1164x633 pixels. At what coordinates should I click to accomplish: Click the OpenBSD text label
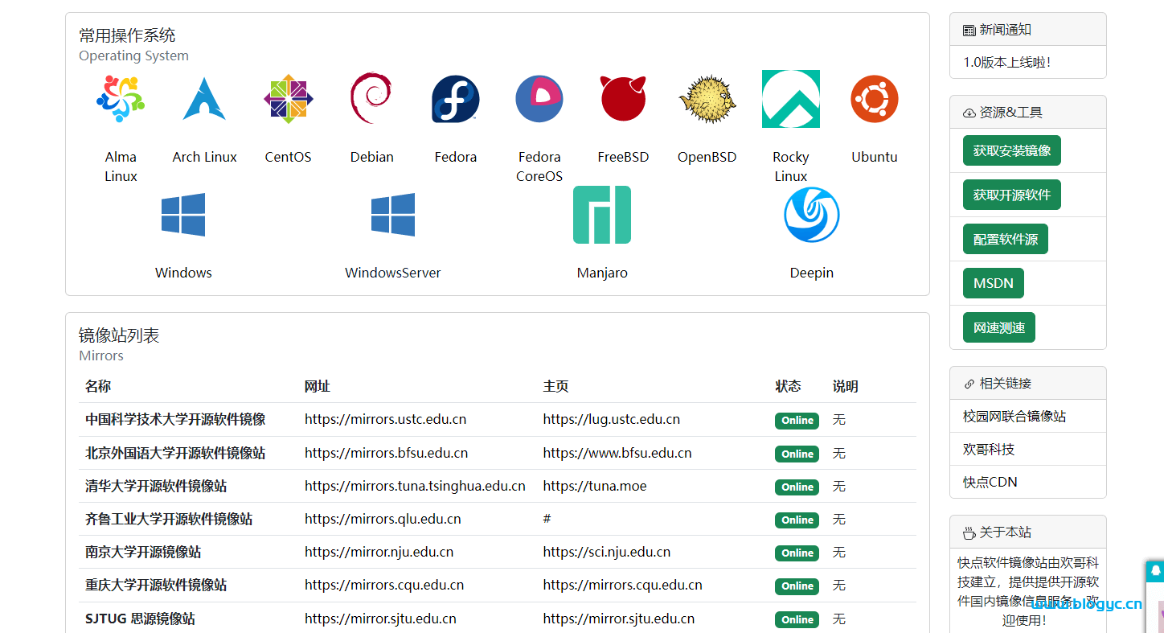click(x=707, y=157)
